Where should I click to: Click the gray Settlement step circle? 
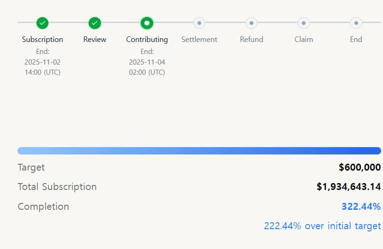point(199,23)
